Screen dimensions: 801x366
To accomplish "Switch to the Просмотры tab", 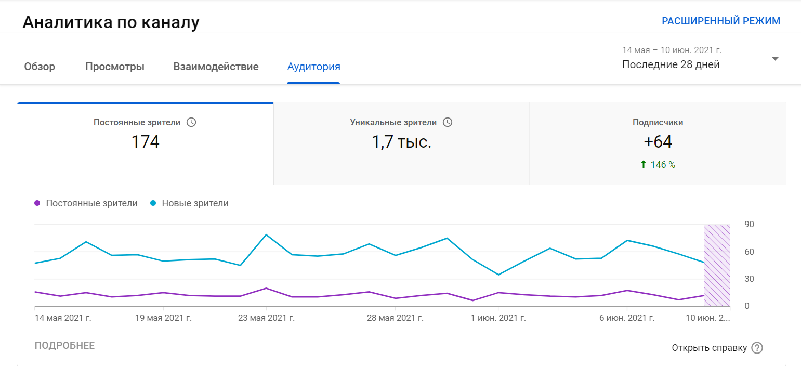I will [115, 67].
